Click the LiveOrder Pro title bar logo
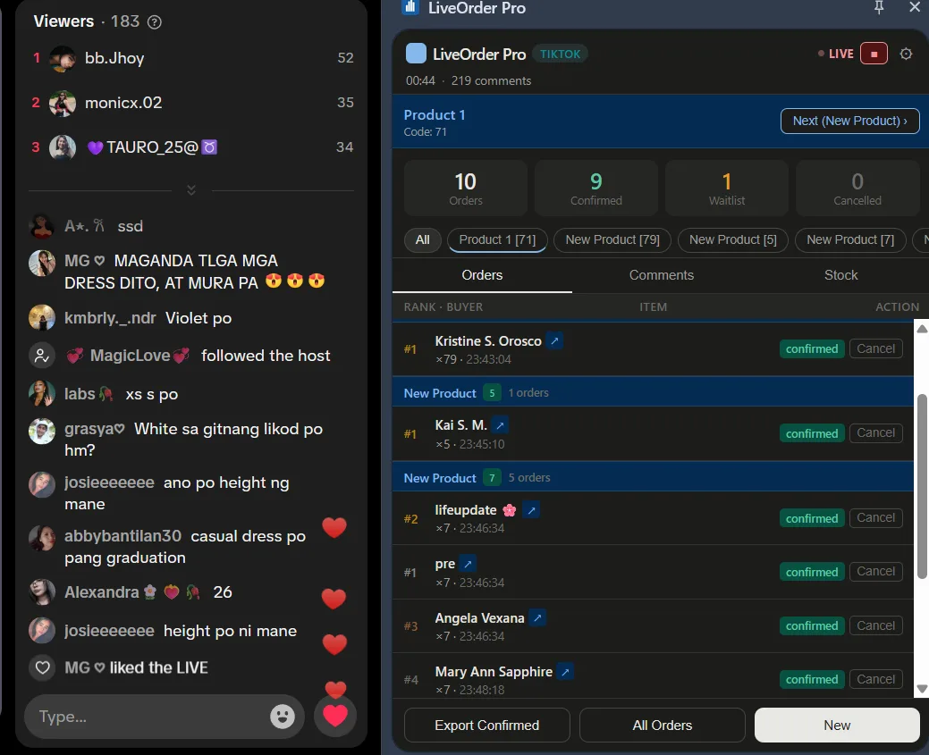The image size is (929, 755). point(410,7)
